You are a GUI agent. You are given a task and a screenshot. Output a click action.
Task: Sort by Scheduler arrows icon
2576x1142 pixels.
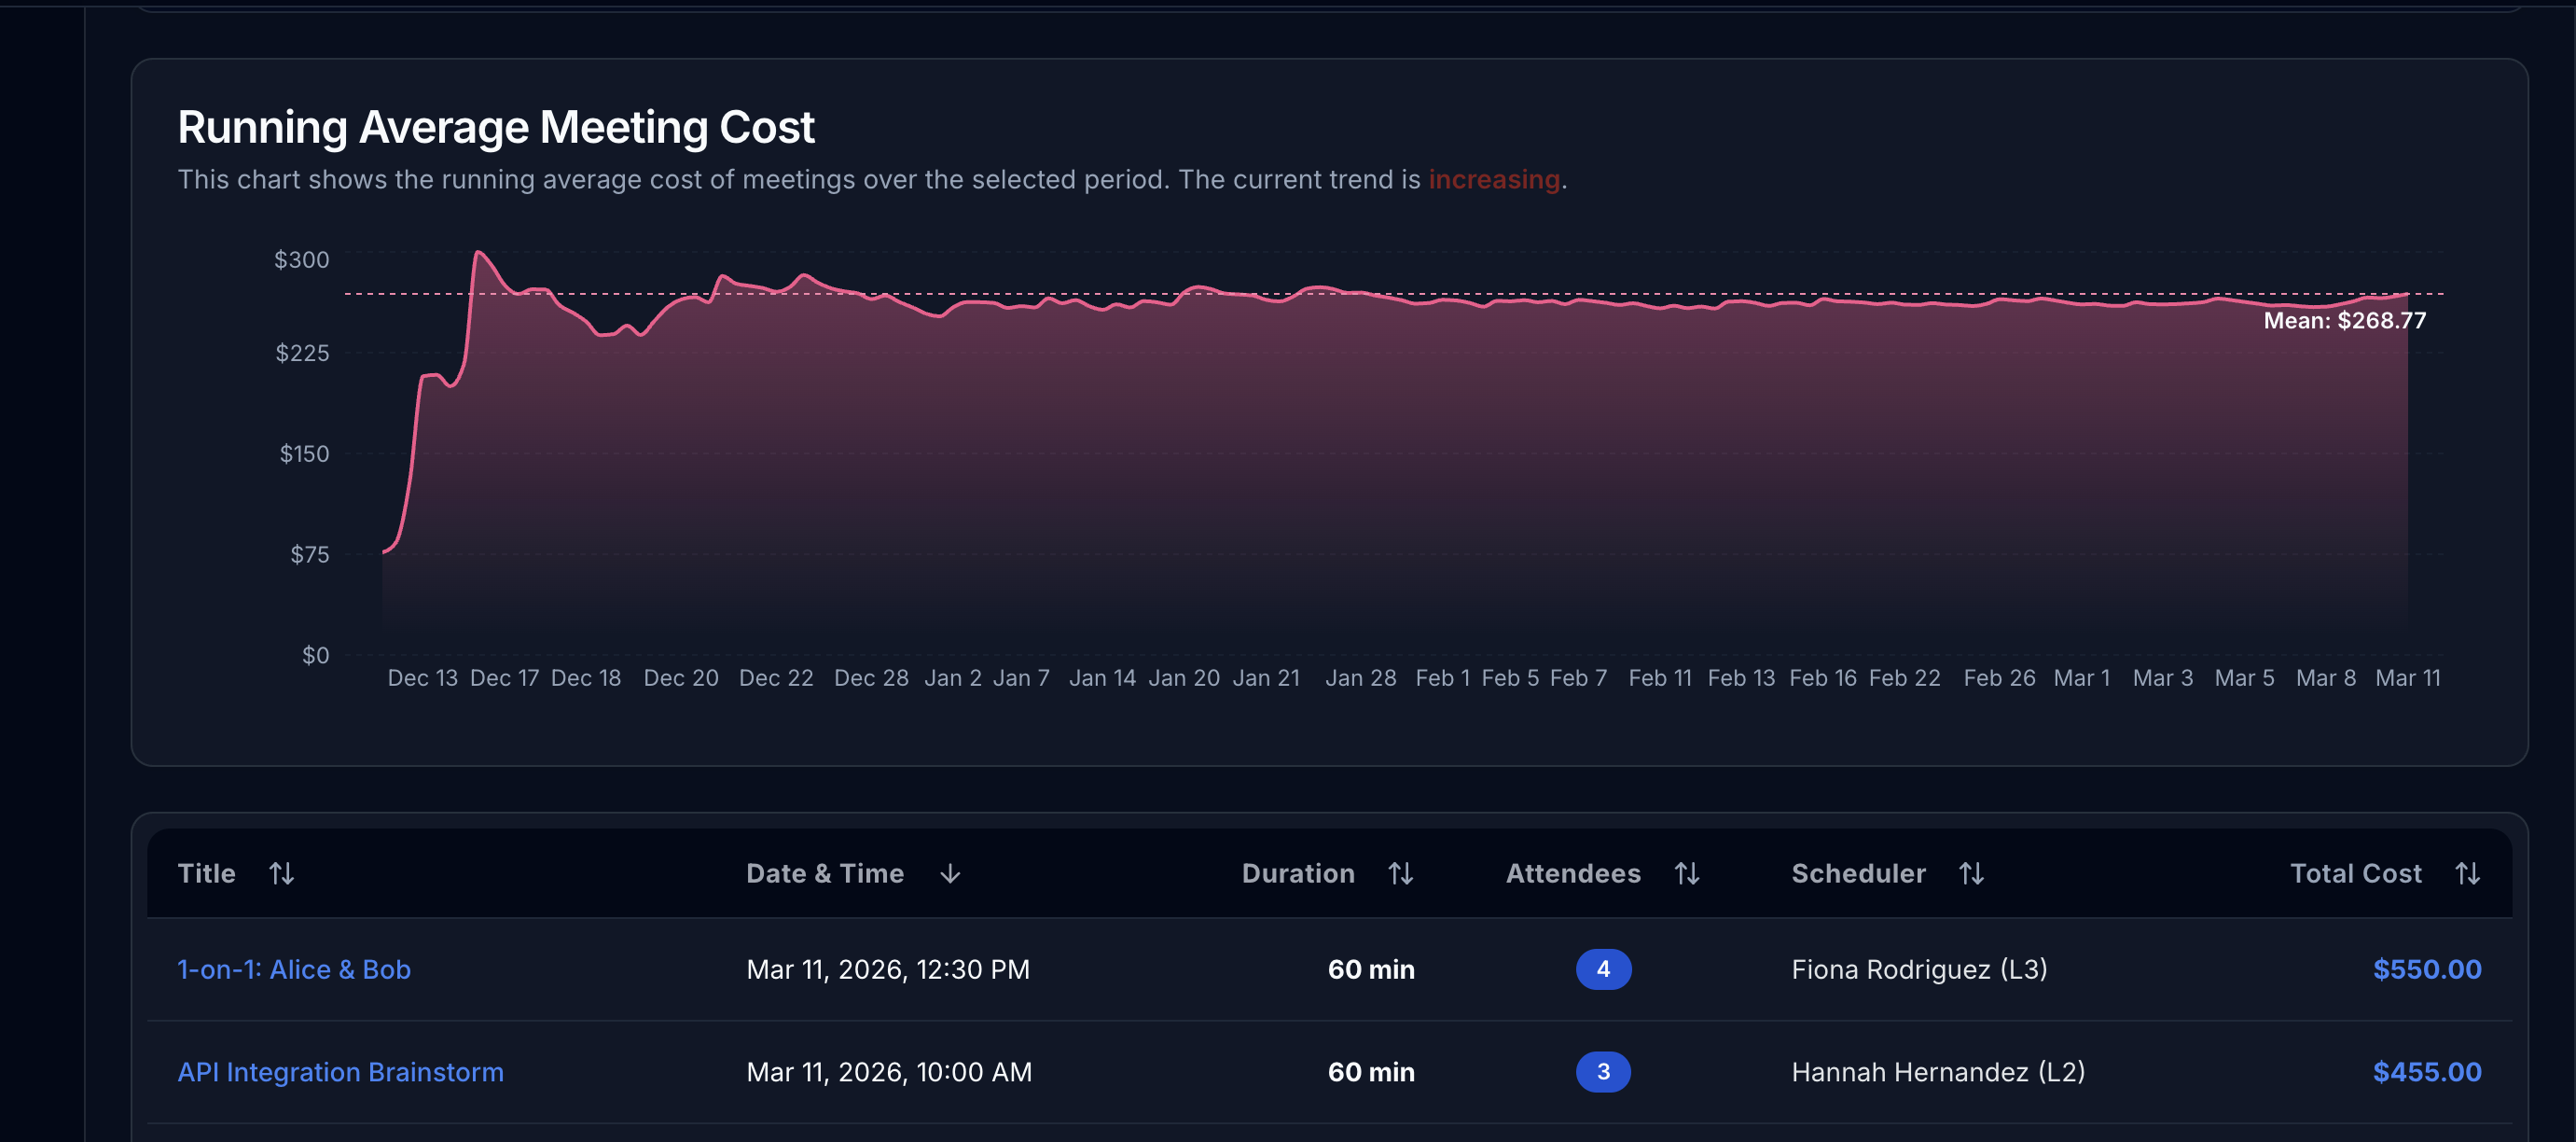click(x=1971, y=874)
